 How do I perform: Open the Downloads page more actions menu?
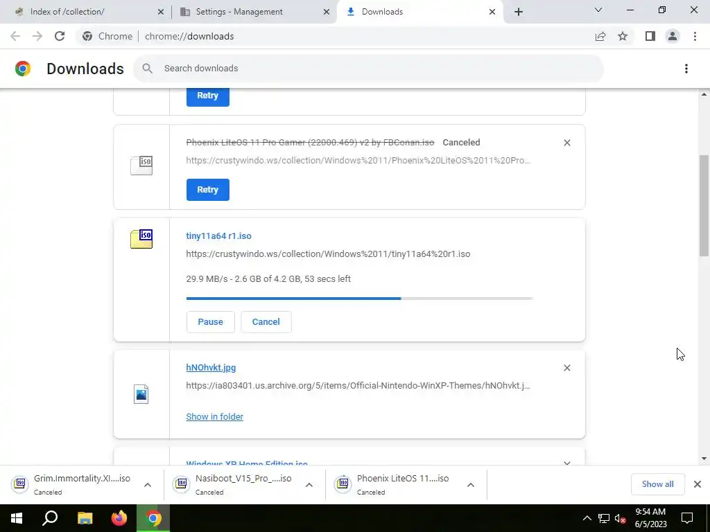[686, 69]
